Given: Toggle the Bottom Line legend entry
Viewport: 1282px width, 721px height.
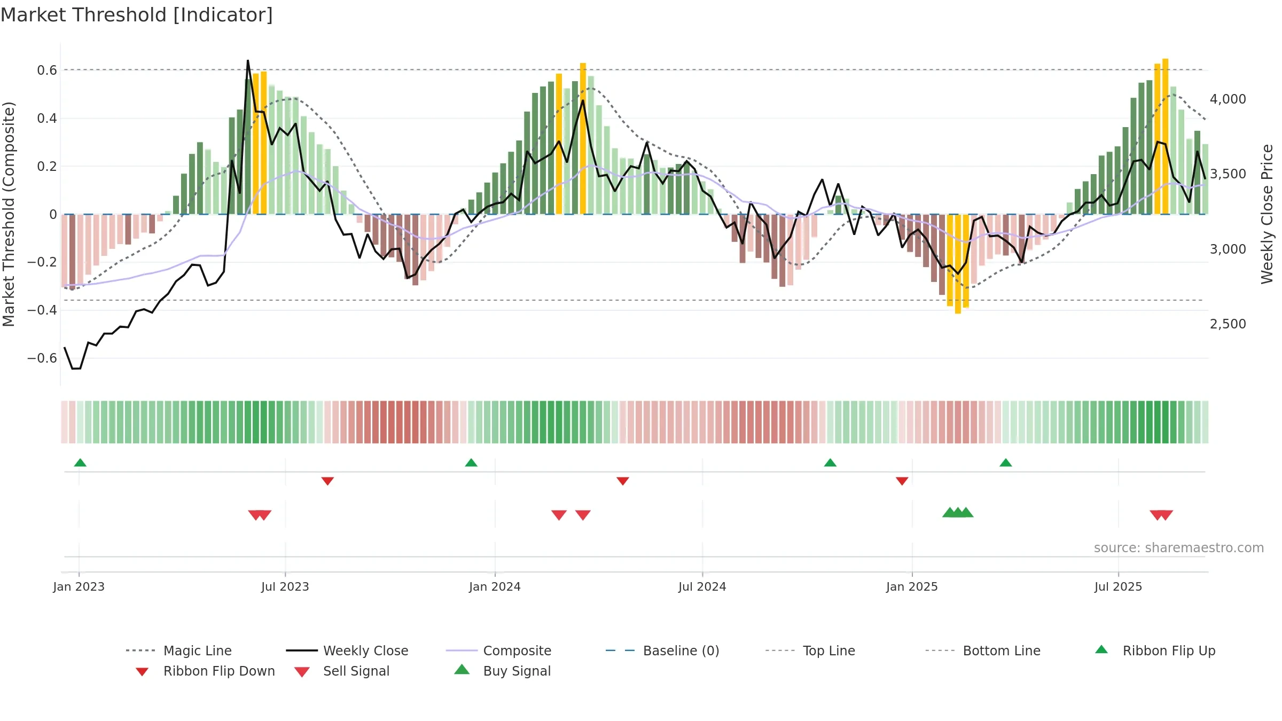Looking at the screenshot, I should [x=983, y=651].
